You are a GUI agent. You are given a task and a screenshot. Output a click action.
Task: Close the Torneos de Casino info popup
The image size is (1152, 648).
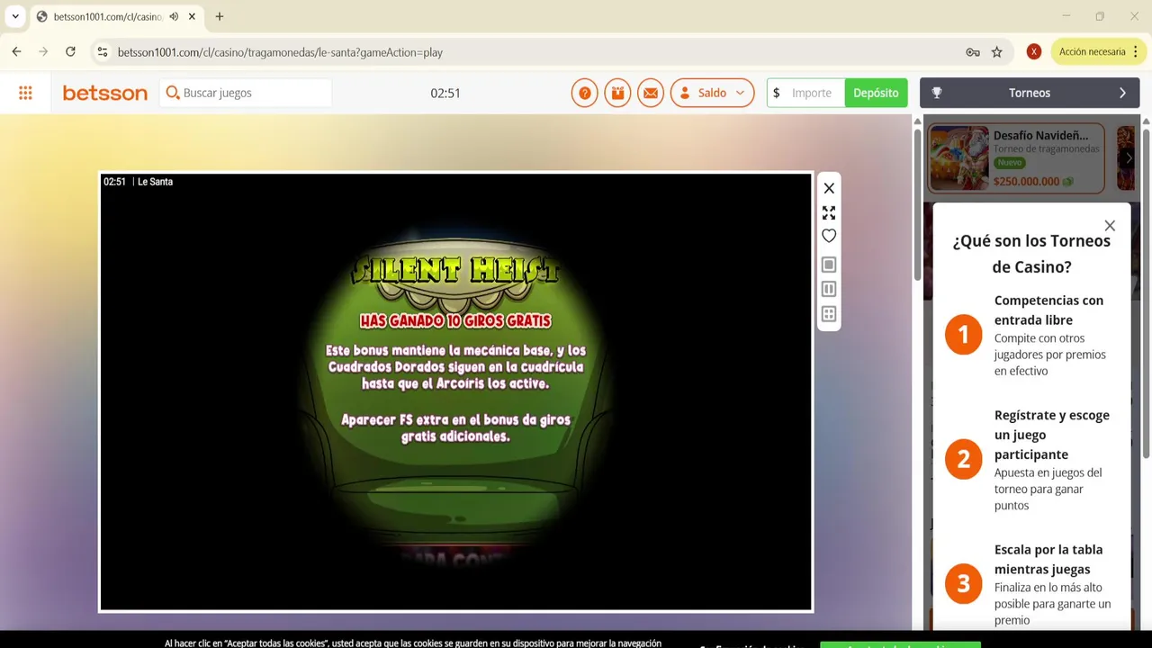coord(1110,226)
